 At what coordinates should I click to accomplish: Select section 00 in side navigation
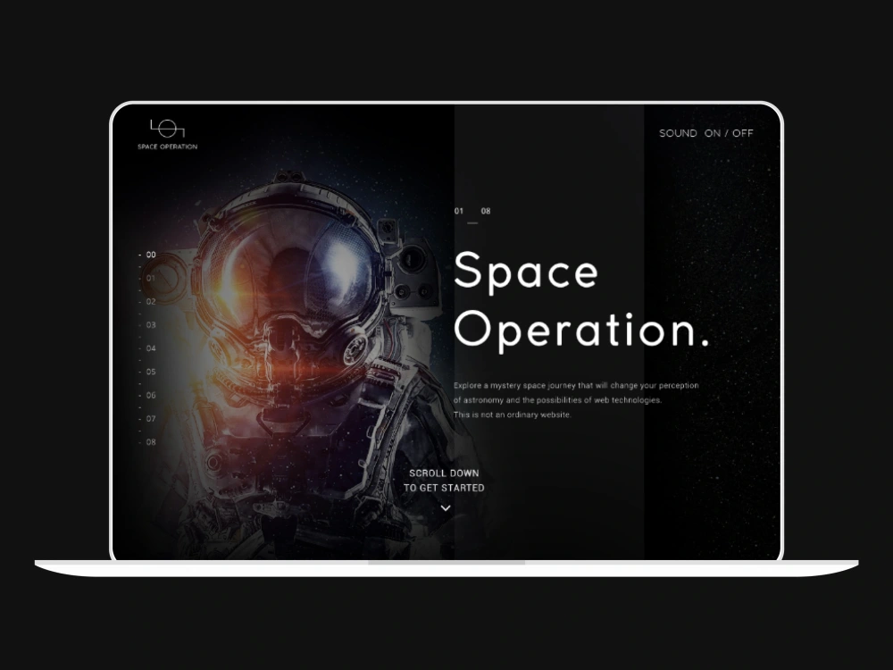pyautogui.click(x=150, y=255)
